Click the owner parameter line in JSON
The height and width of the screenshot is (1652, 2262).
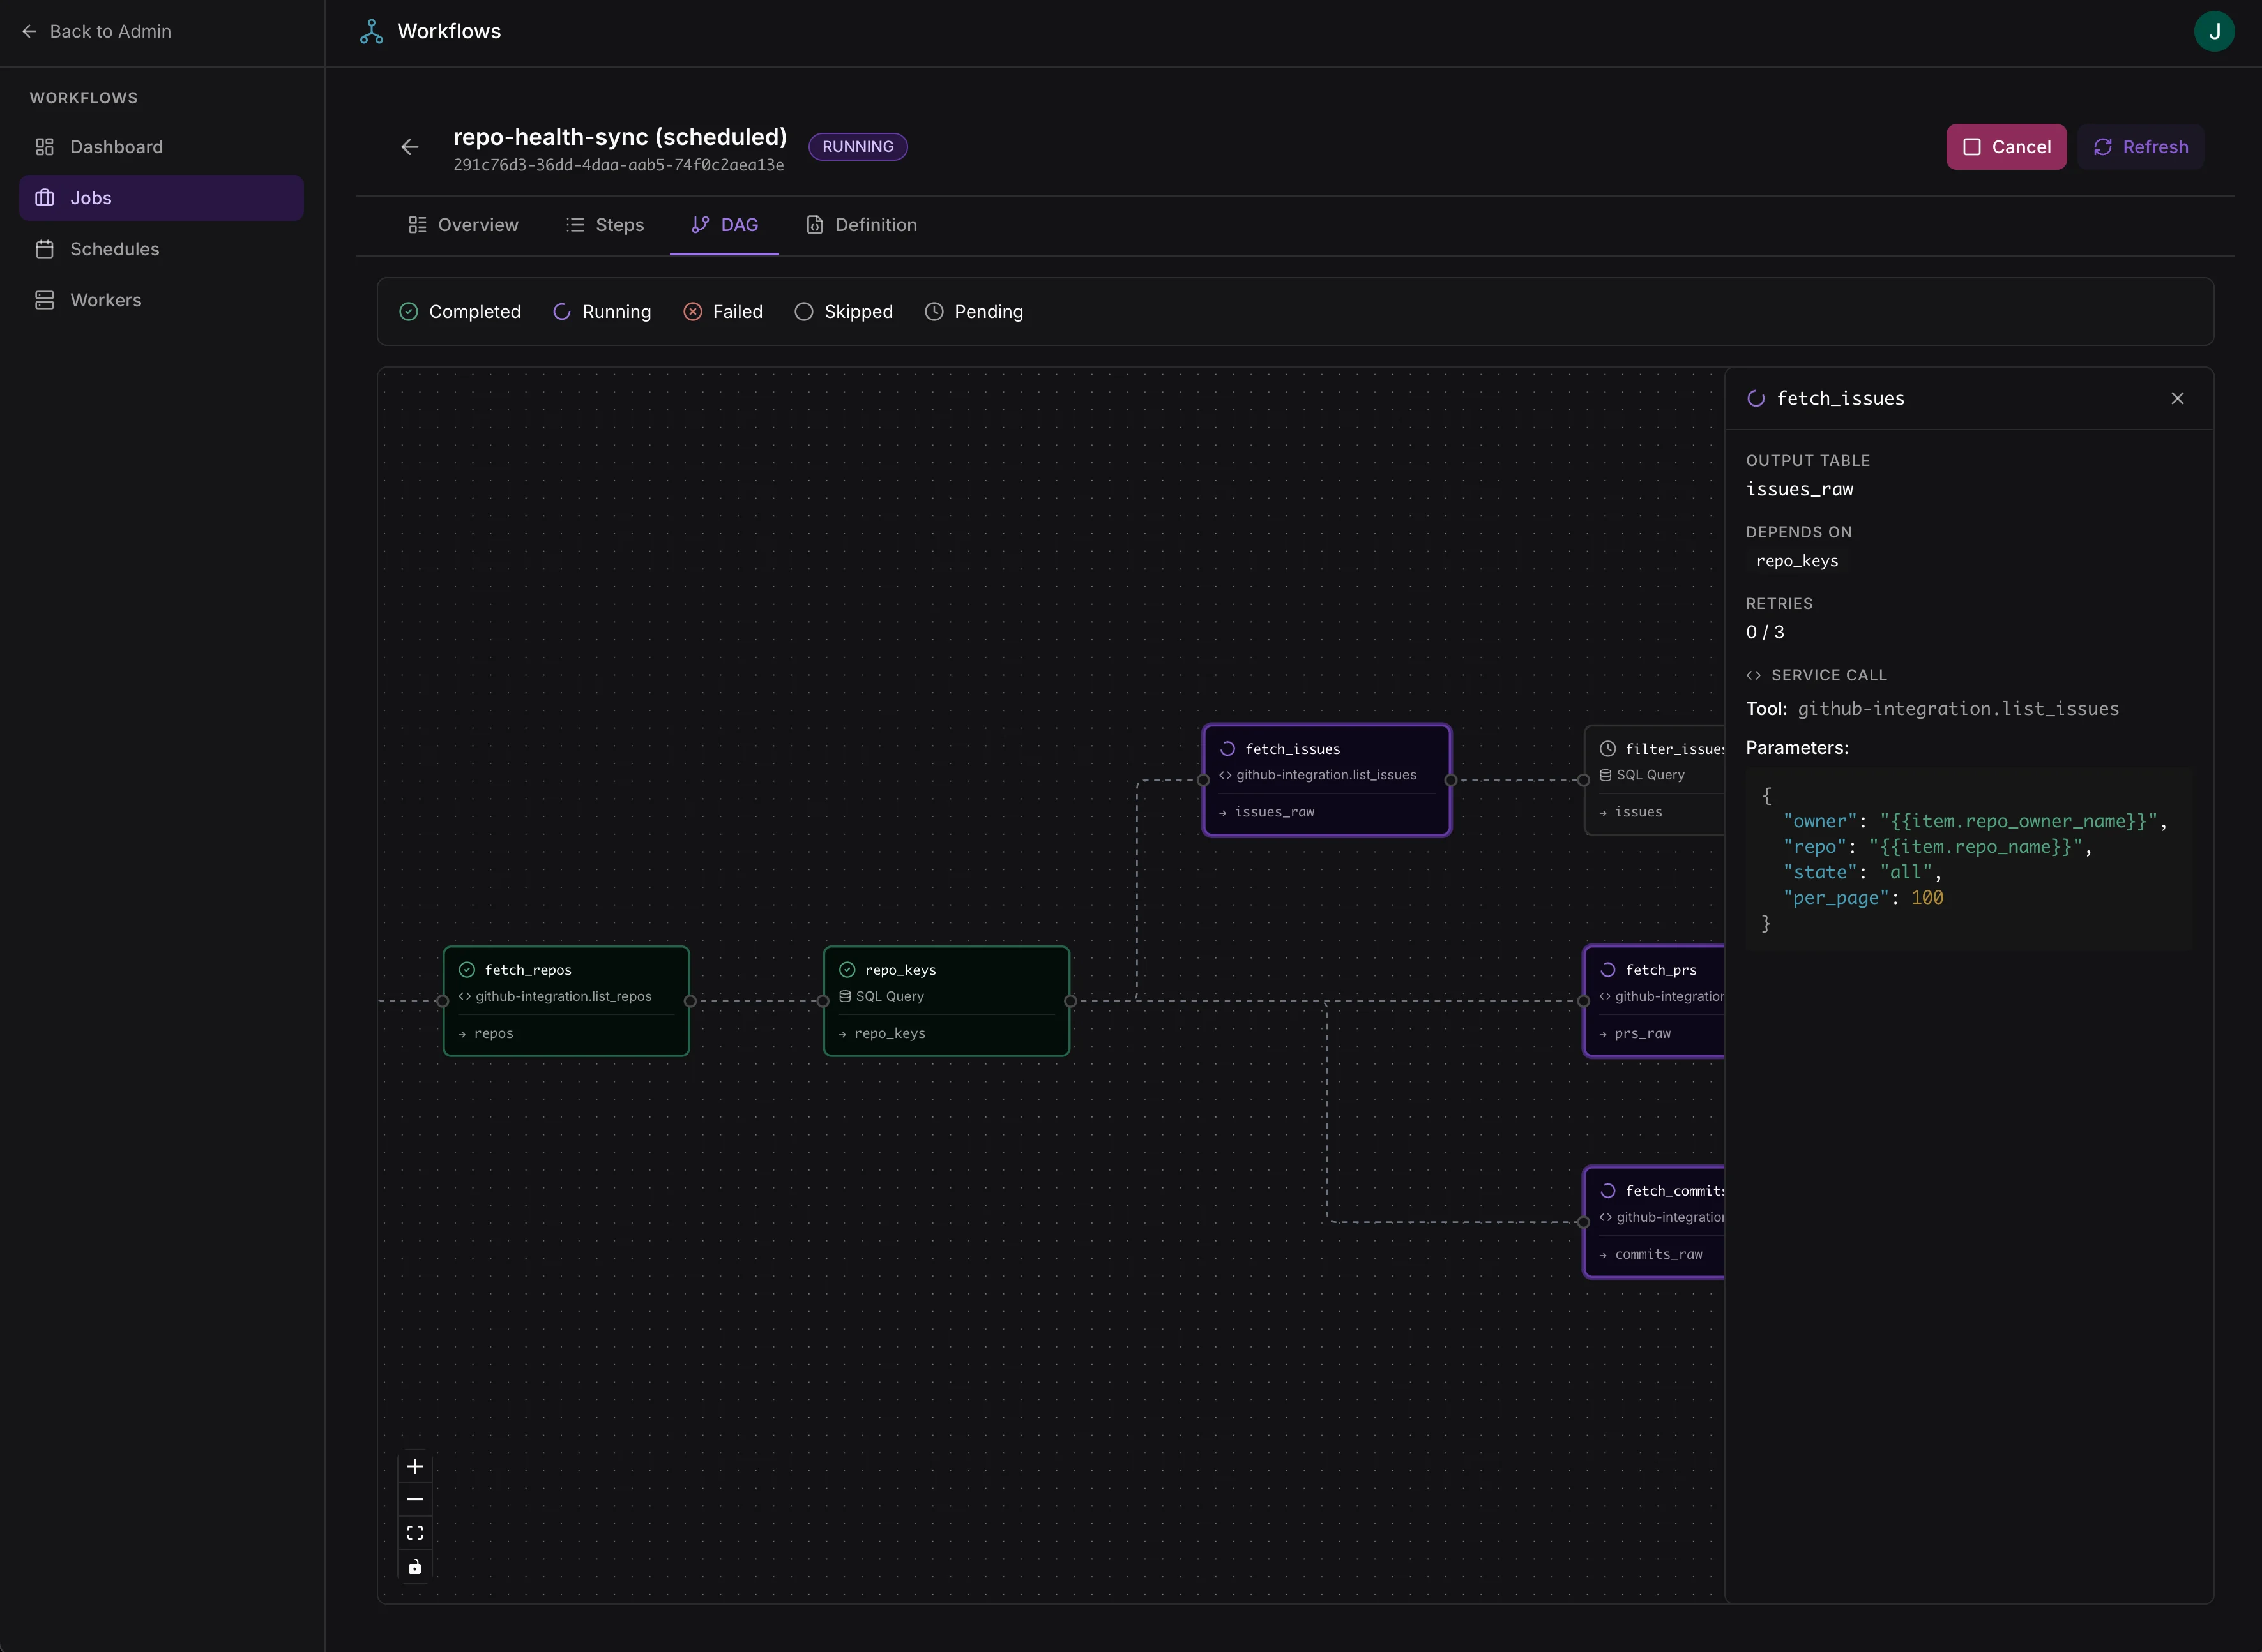coord(1975,822)
